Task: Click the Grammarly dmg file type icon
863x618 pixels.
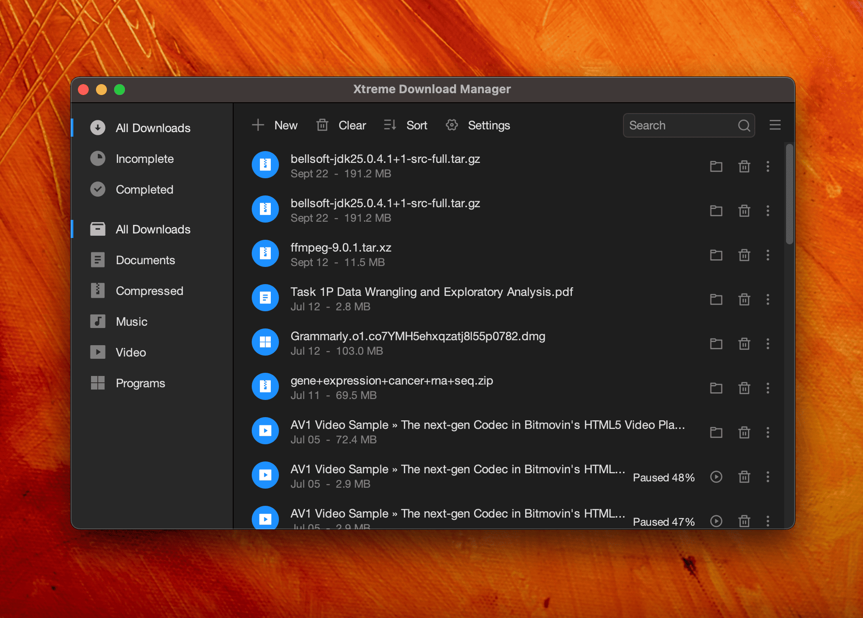Action: pos(265,342)
